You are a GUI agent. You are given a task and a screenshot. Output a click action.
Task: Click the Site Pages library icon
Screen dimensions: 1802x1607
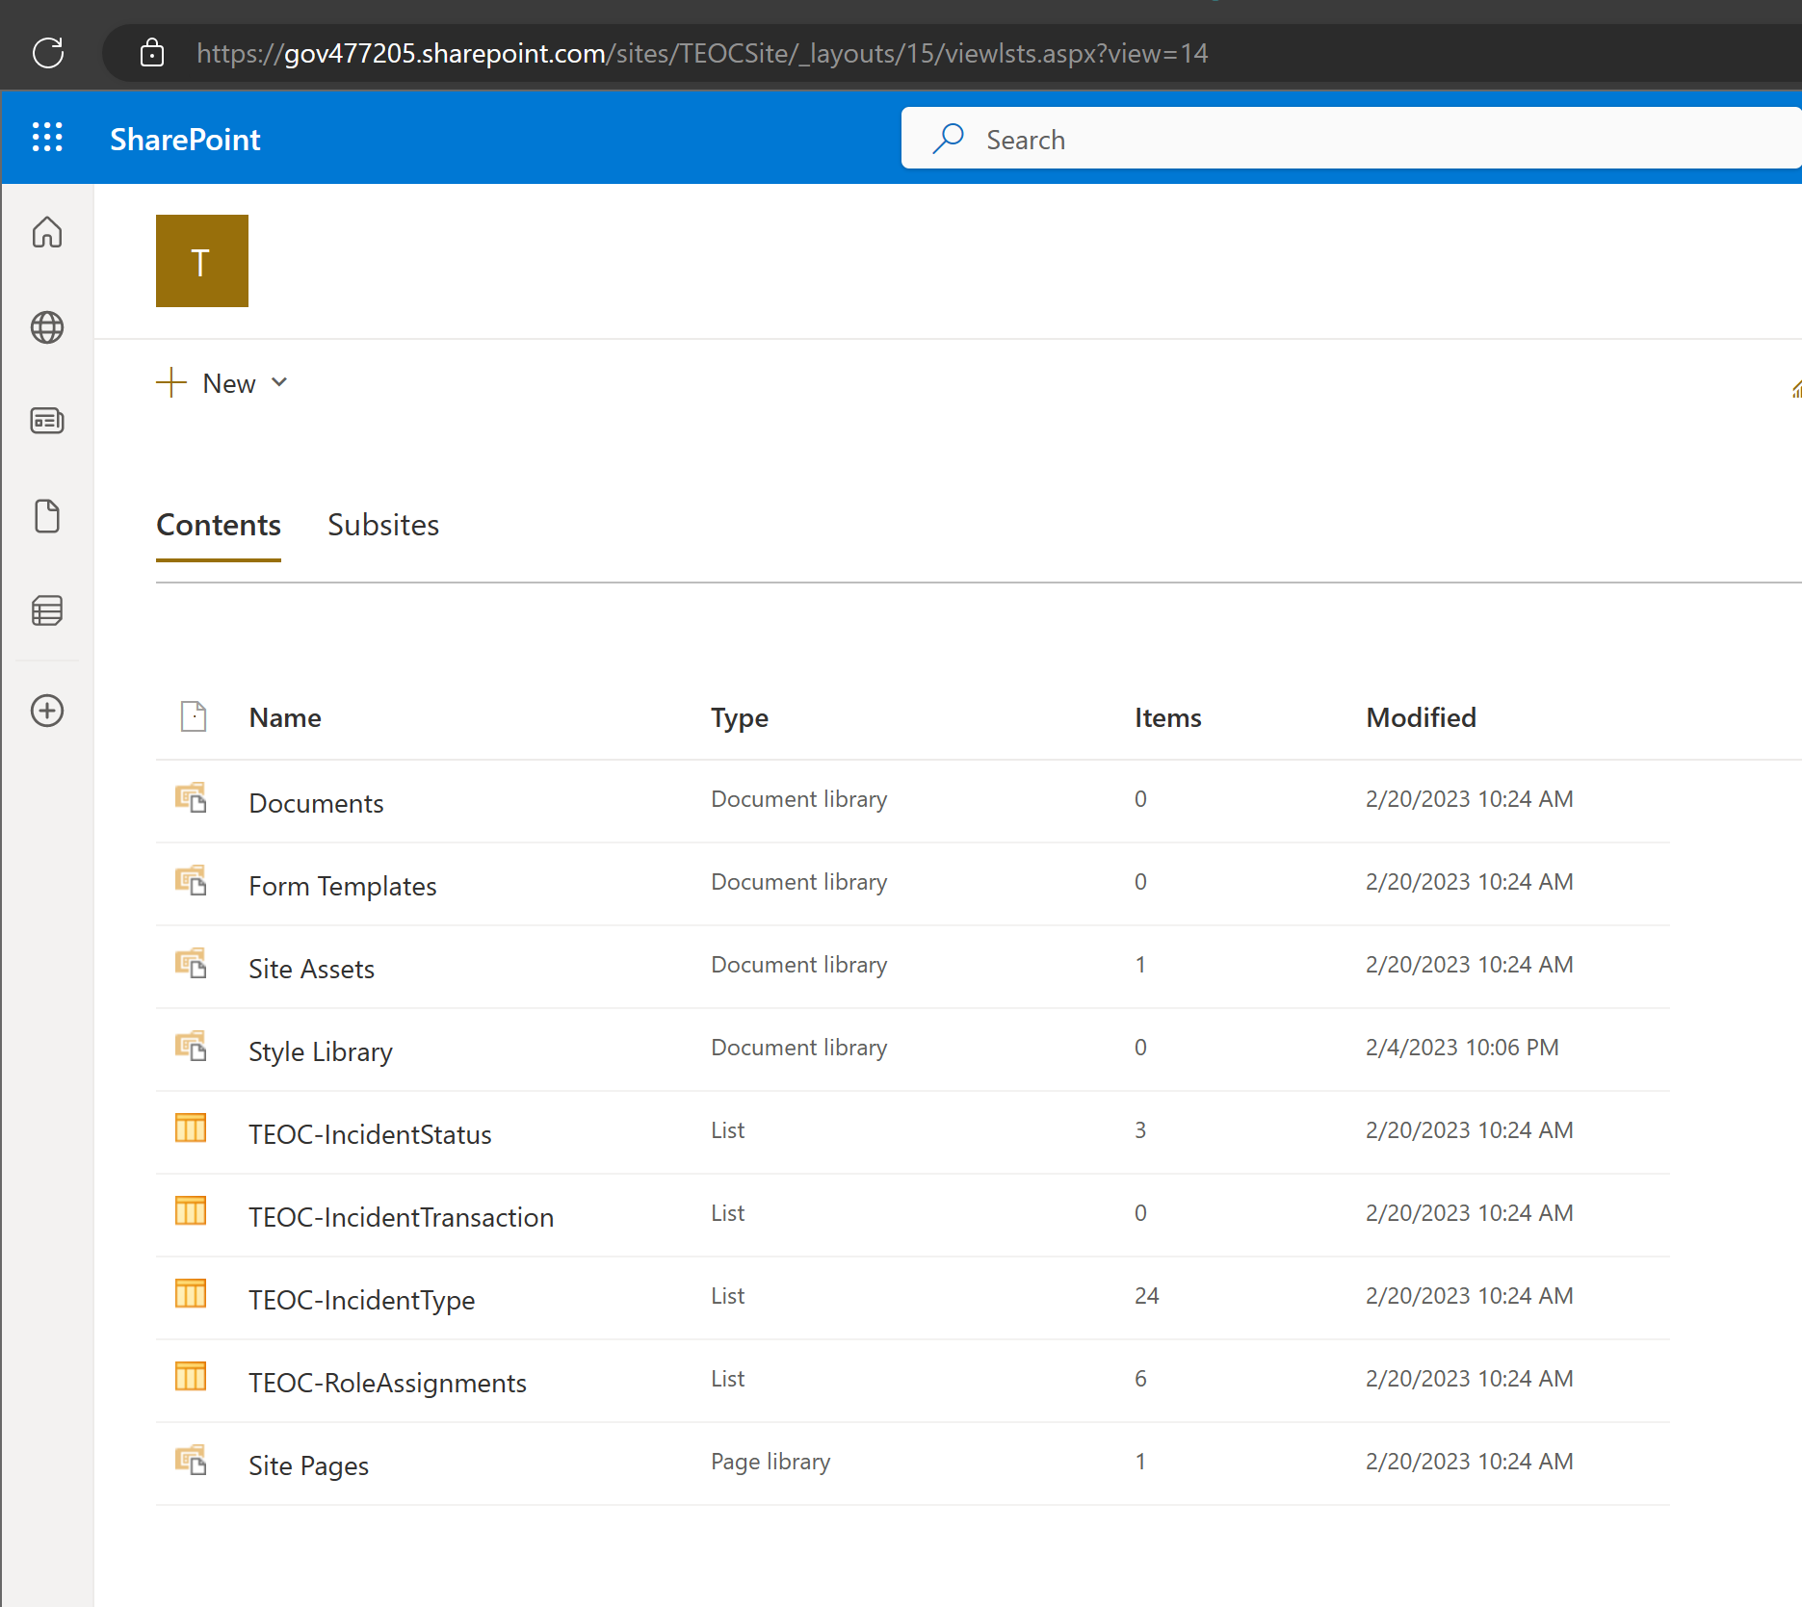[191, 1461]
